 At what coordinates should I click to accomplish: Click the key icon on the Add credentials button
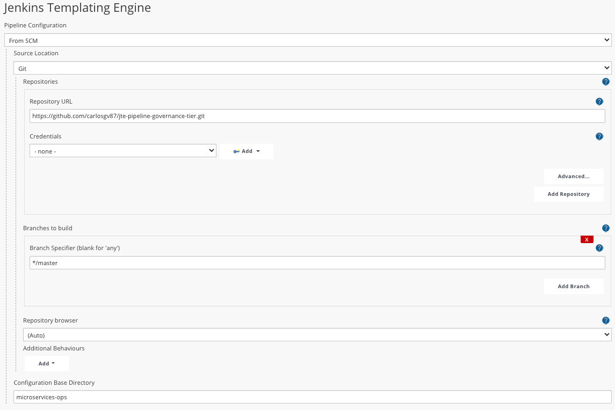click(237, 151)
